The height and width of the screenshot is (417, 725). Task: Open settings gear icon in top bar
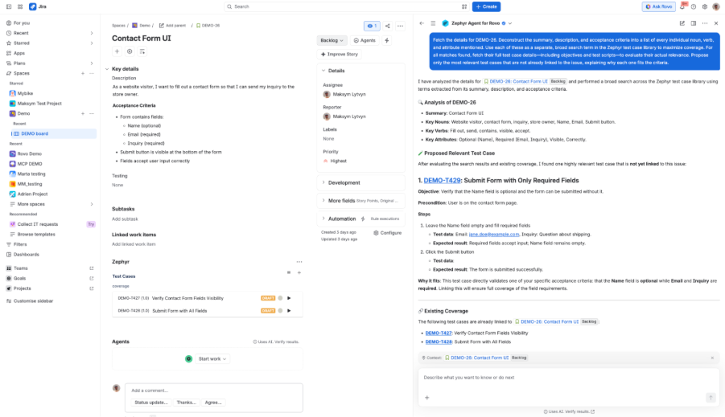click(705, 6)
